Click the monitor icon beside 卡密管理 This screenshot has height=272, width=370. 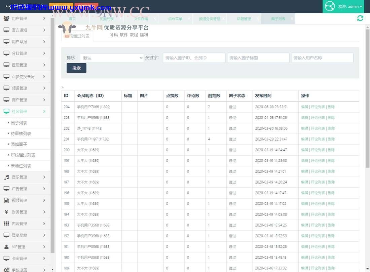click(6, 258)
